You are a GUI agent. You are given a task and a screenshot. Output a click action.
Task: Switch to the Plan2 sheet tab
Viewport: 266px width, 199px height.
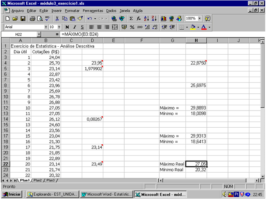click(38, 180)
